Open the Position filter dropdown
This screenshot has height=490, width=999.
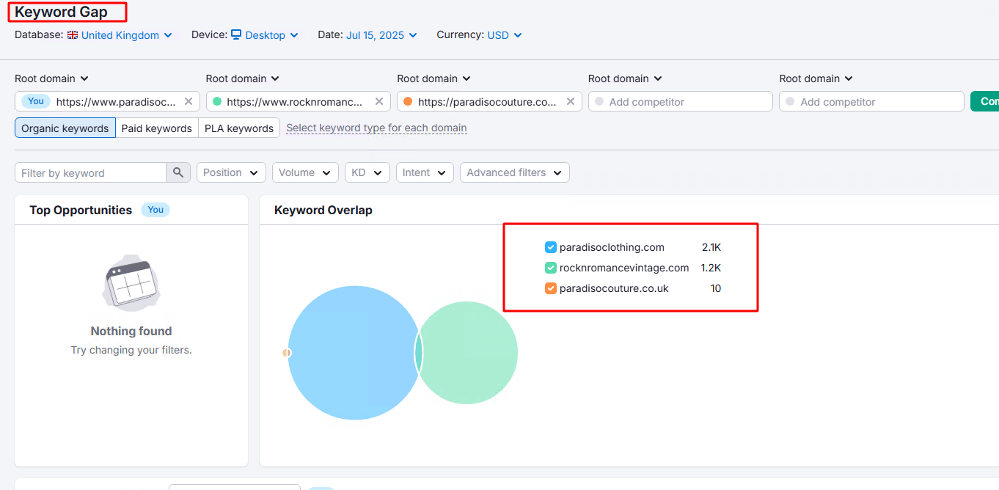(x=231, y=172)
